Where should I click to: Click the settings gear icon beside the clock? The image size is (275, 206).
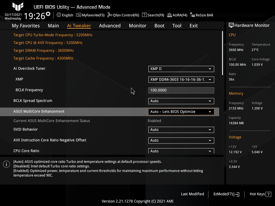[x=48, y=14]
